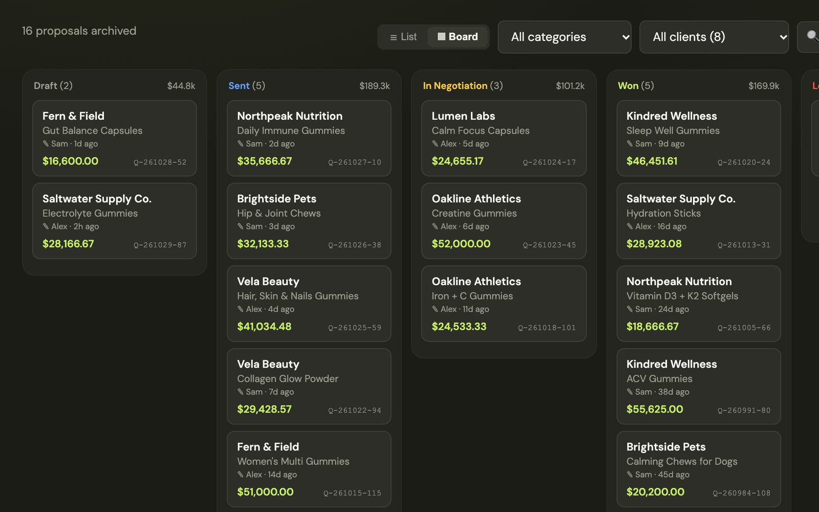Click the search magnifier icon
Screen dimensions: 819x512
pos(812,36)
